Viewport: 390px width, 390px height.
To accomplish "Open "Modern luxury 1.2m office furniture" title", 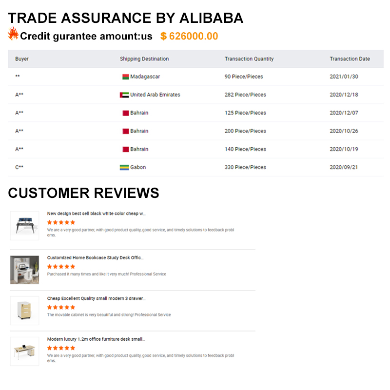I will (96, 339).
